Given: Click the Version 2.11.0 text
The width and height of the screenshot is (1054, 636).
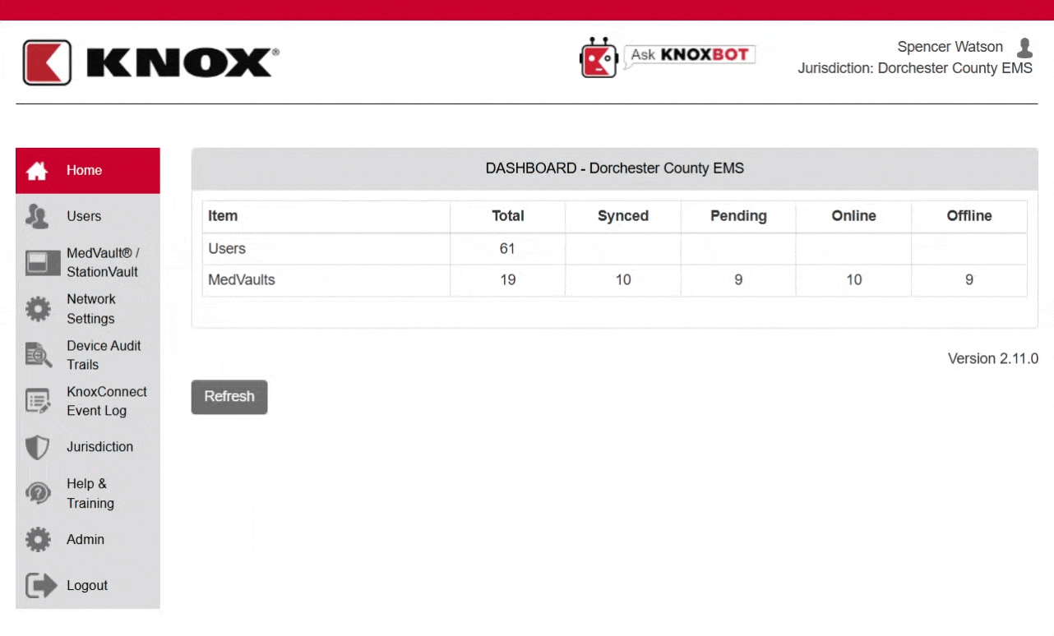Looking at the screenshot, I should point(993,359).
